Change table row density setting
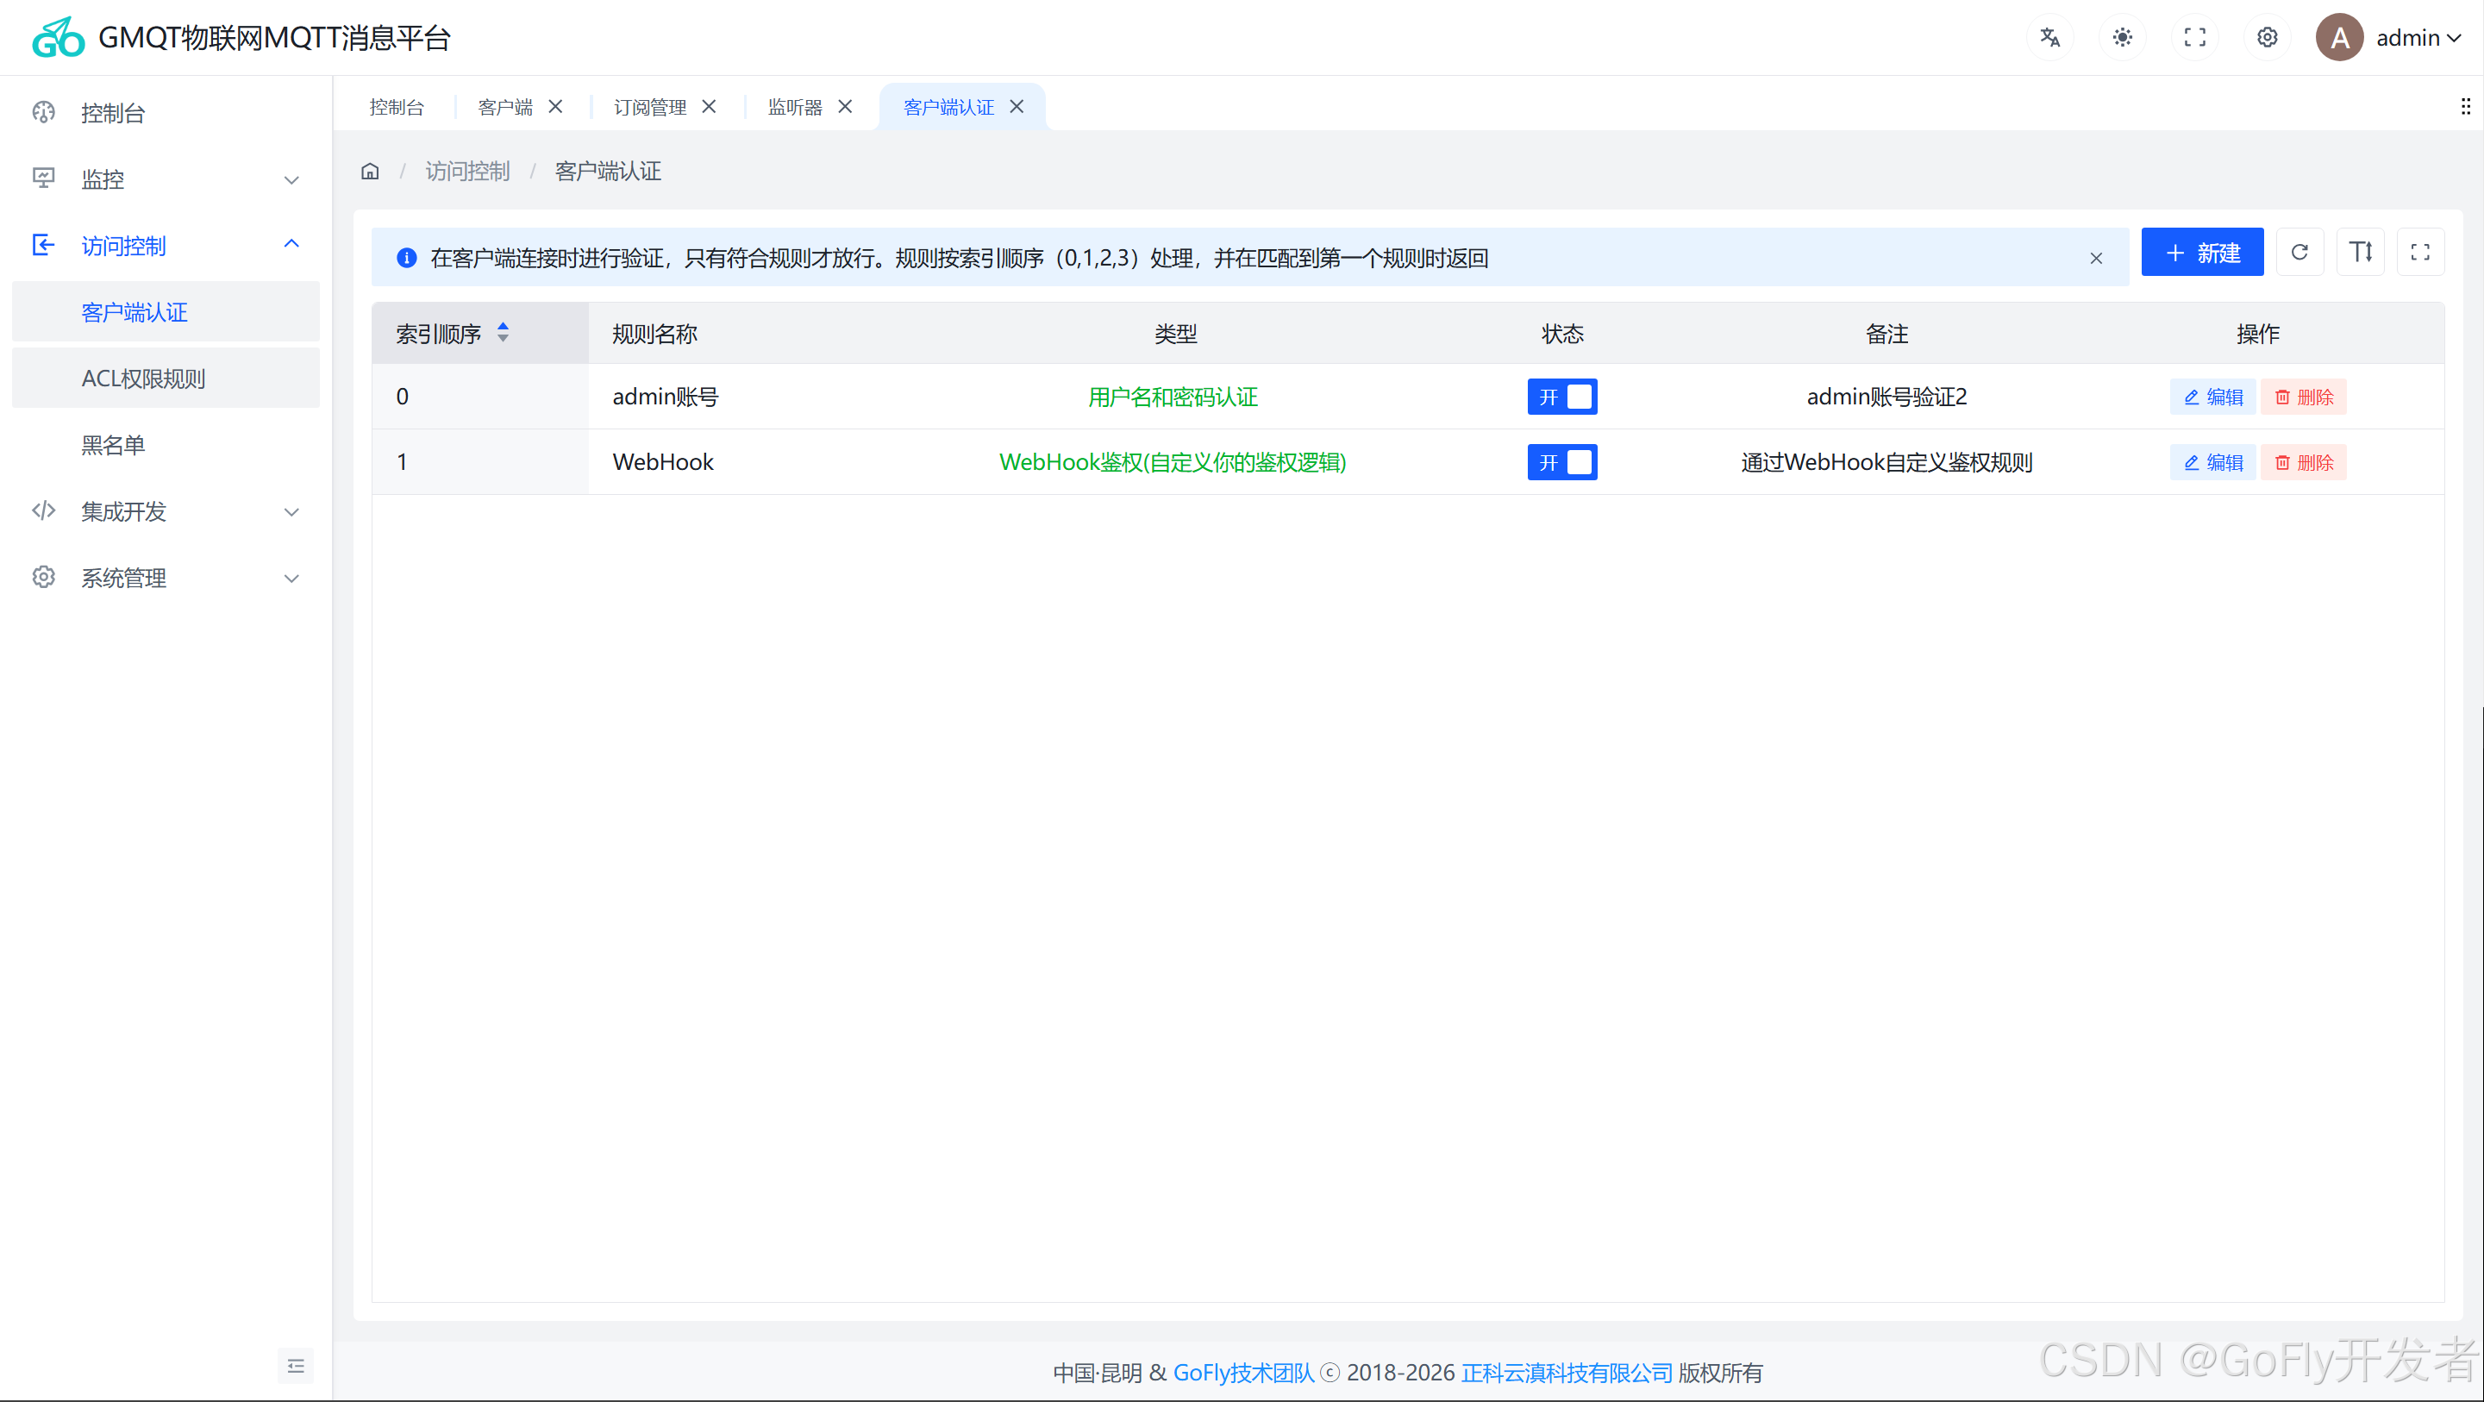The height and width of the screenshot is (1402, 2484). (x=2361, y=253)
